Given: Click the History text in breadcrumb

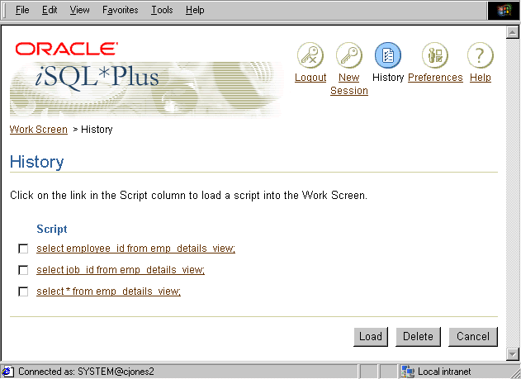Looking at the screenshot, I should point(97,129).
